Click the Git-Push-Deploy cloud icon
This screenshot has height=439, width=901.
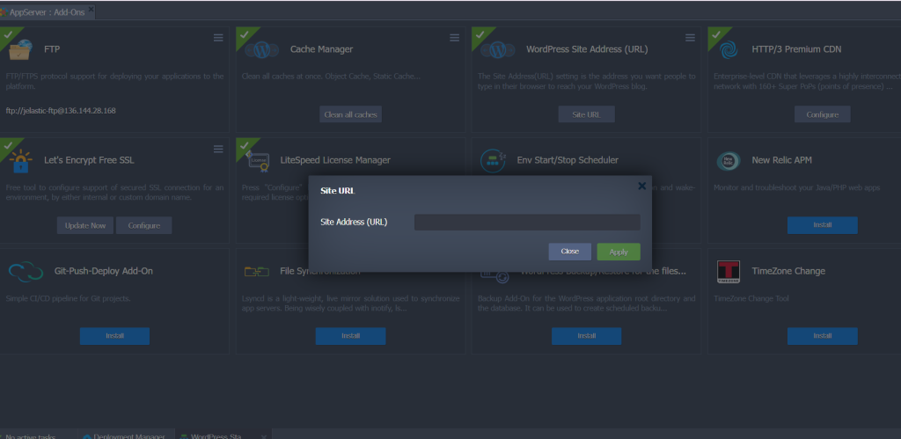pos(26,272)
